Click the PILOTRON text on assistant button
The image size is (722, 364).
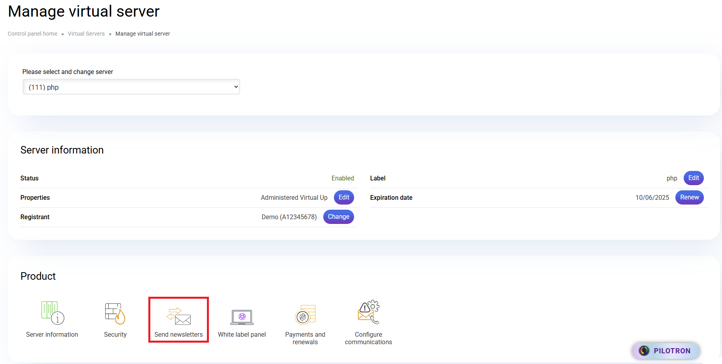coord(672,351)
